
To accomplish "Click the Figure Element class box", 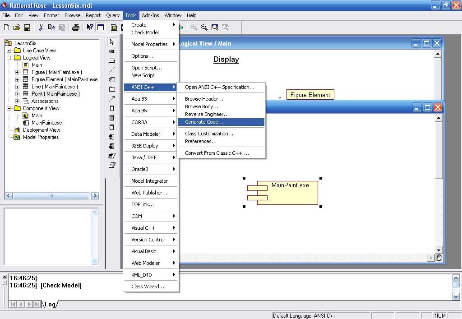I will (310, 95).
